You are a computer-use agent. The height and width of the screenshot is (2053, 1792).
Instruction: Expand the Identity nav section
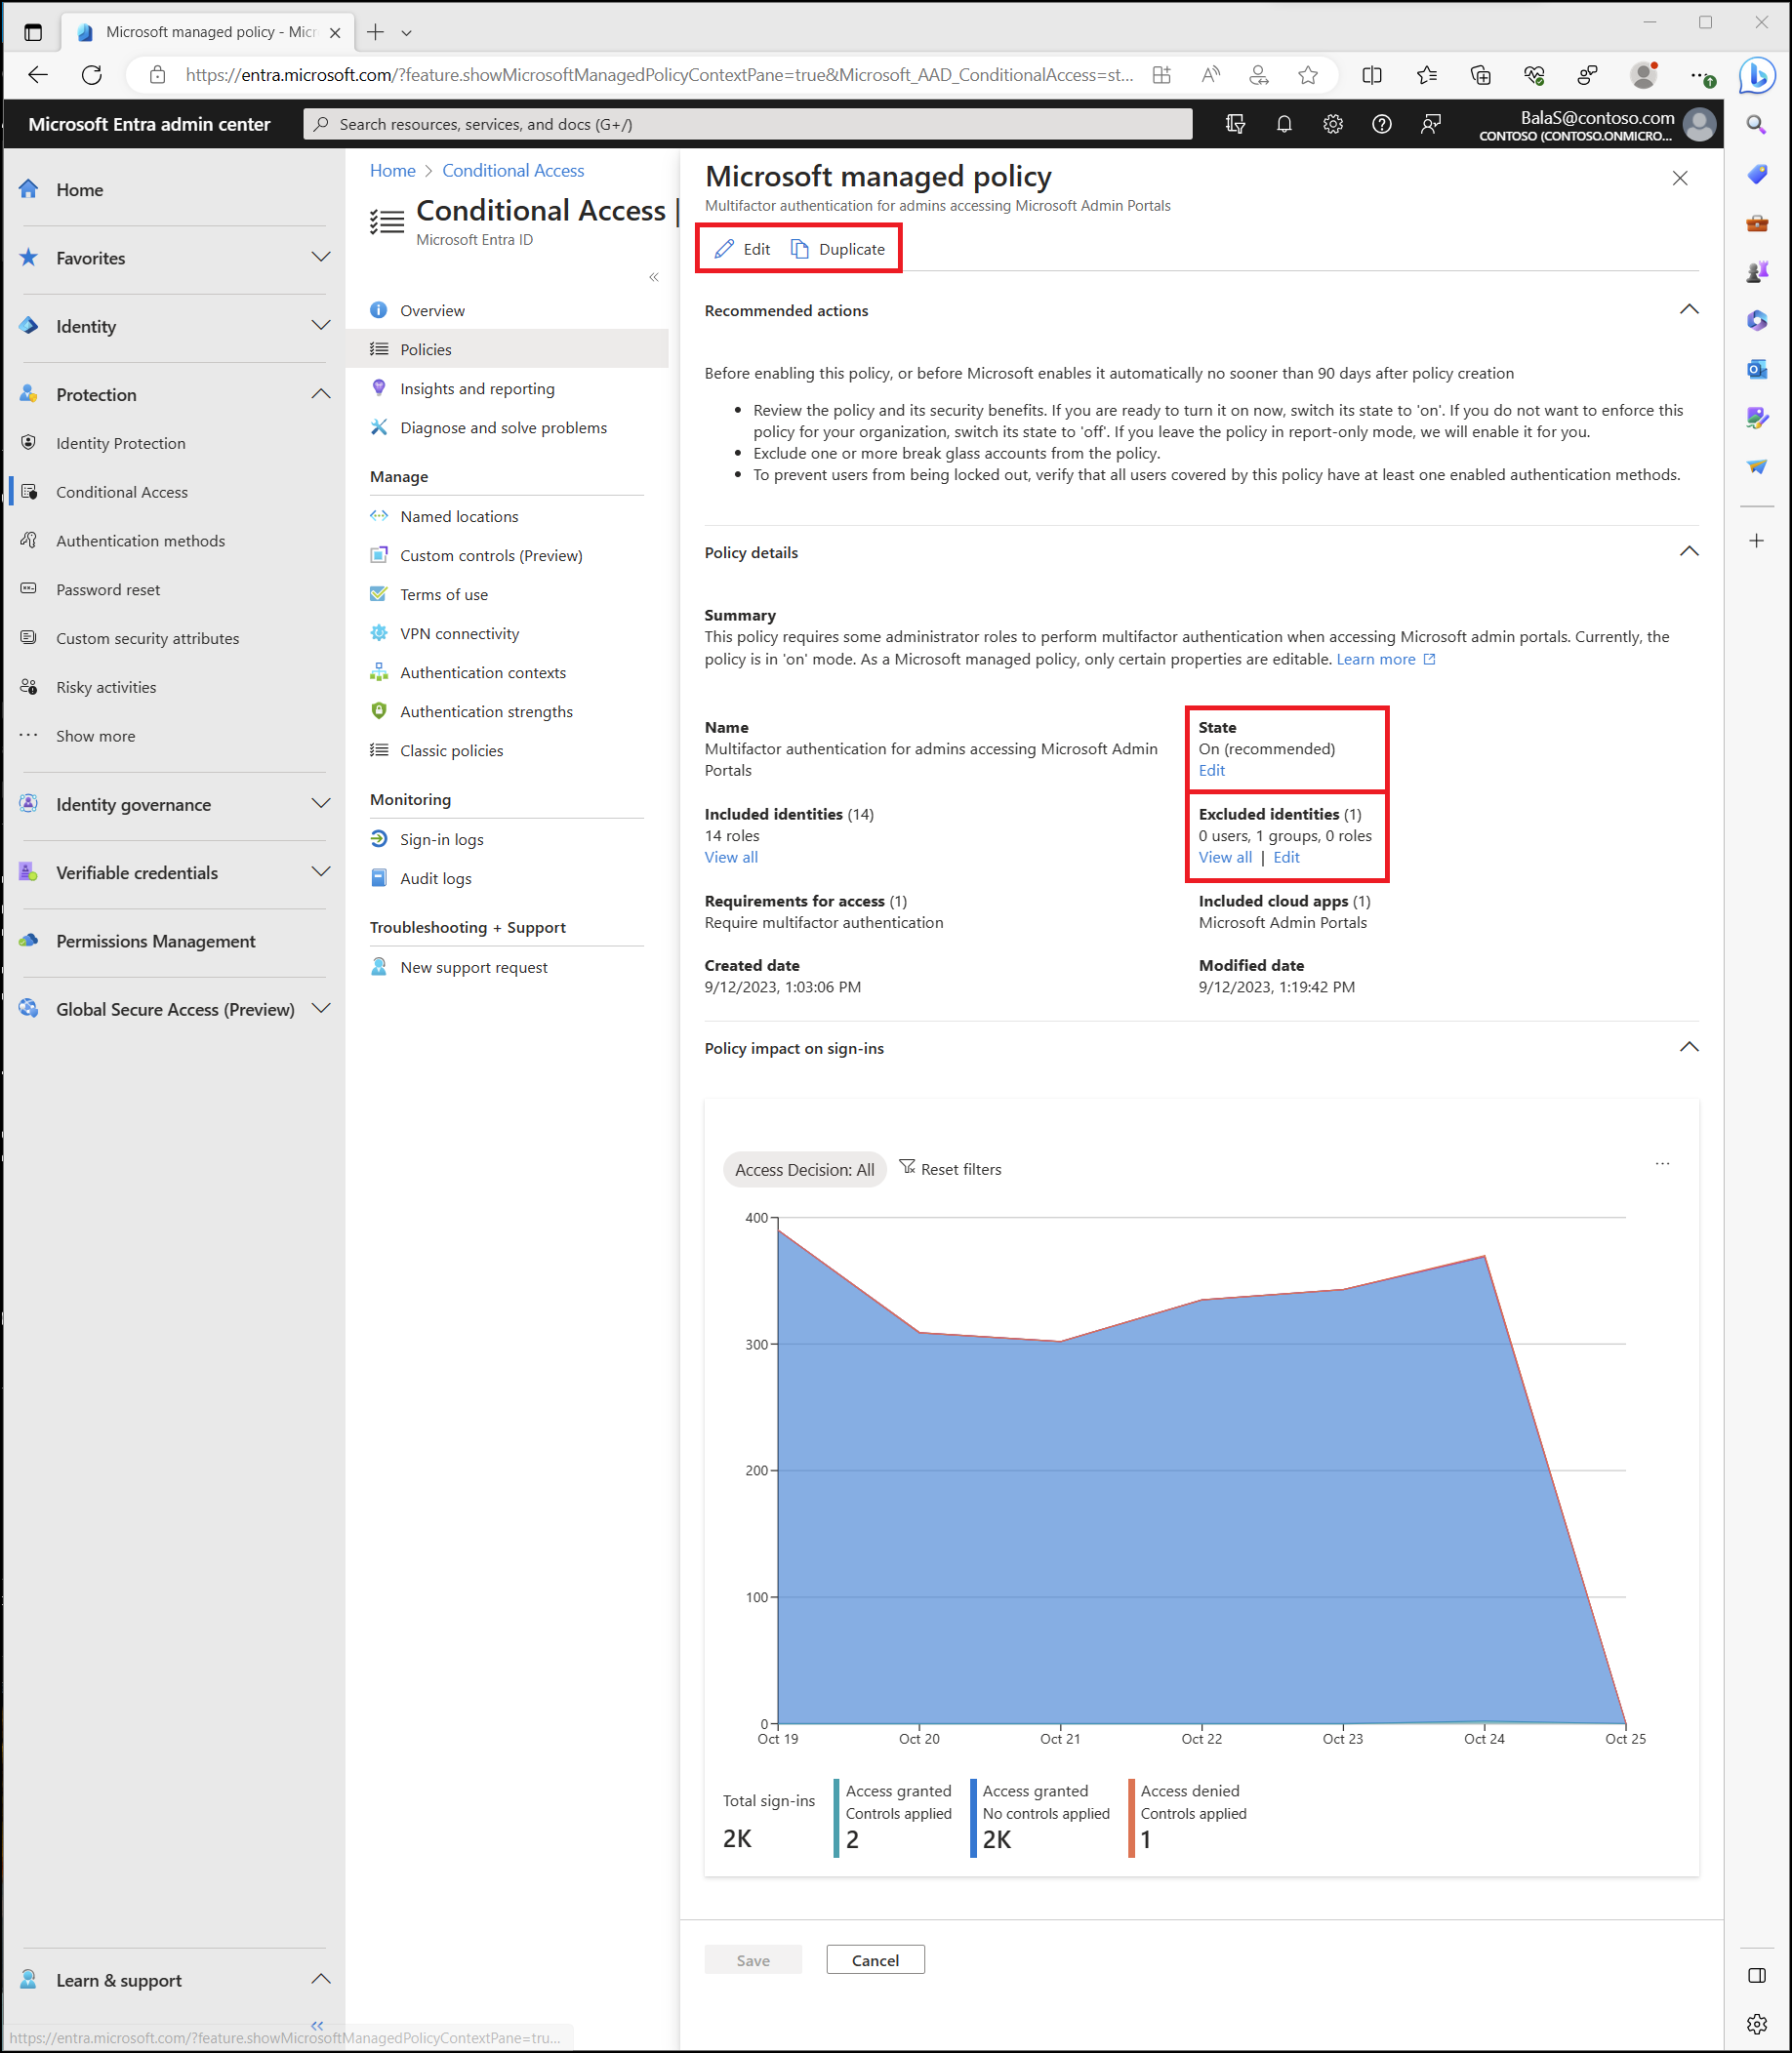tap(321, 326)
